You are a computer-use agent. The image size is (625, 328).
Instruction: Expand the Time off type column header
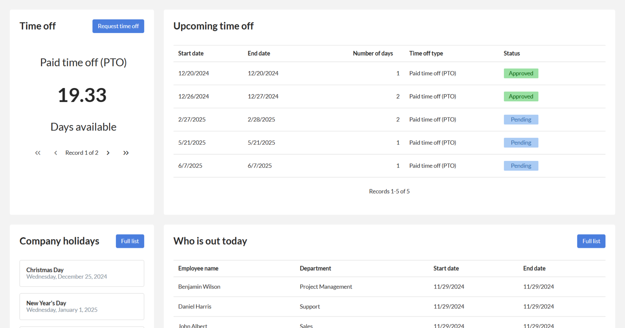point(426,53)
